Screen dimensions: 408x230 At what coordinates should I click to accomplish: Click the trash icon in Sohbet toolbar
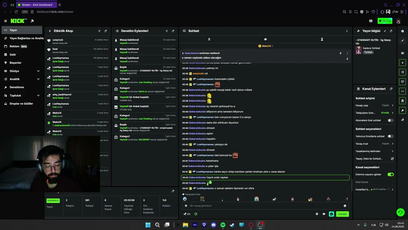209,39
